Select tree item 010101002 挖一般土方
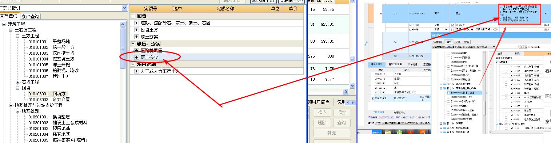Image resolution: width=551 pixels, height=143 pixels. click(x=51, y=47)
